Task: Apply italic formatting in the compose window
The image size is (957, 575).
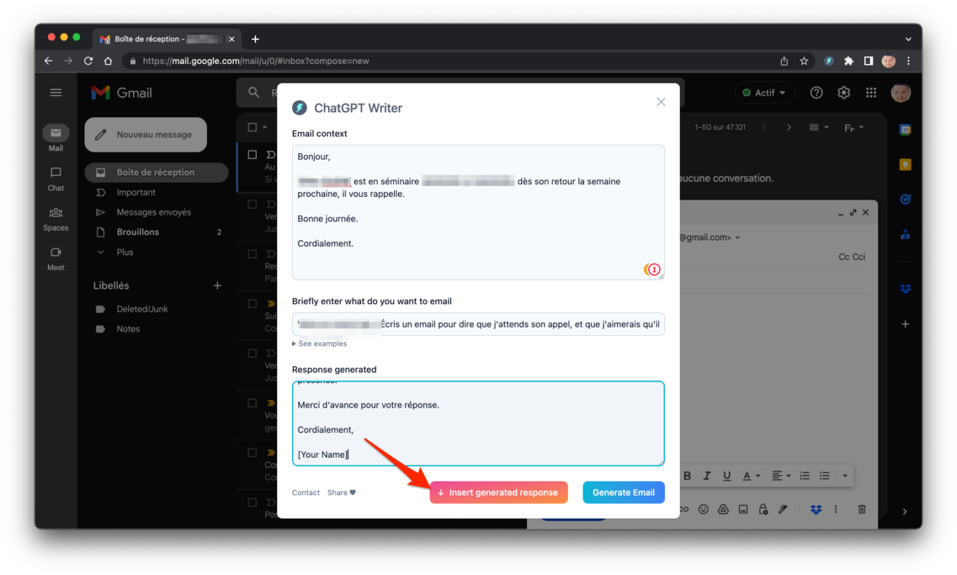Action: pos(707,476)
